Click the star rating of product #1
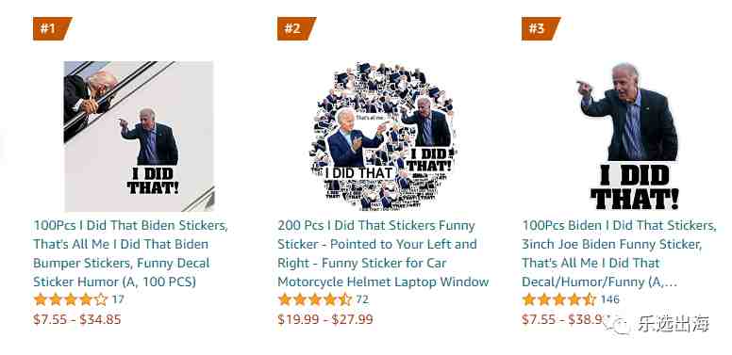Screen dimensions: 732x355 pyautogui.click(x=71, y=299)
